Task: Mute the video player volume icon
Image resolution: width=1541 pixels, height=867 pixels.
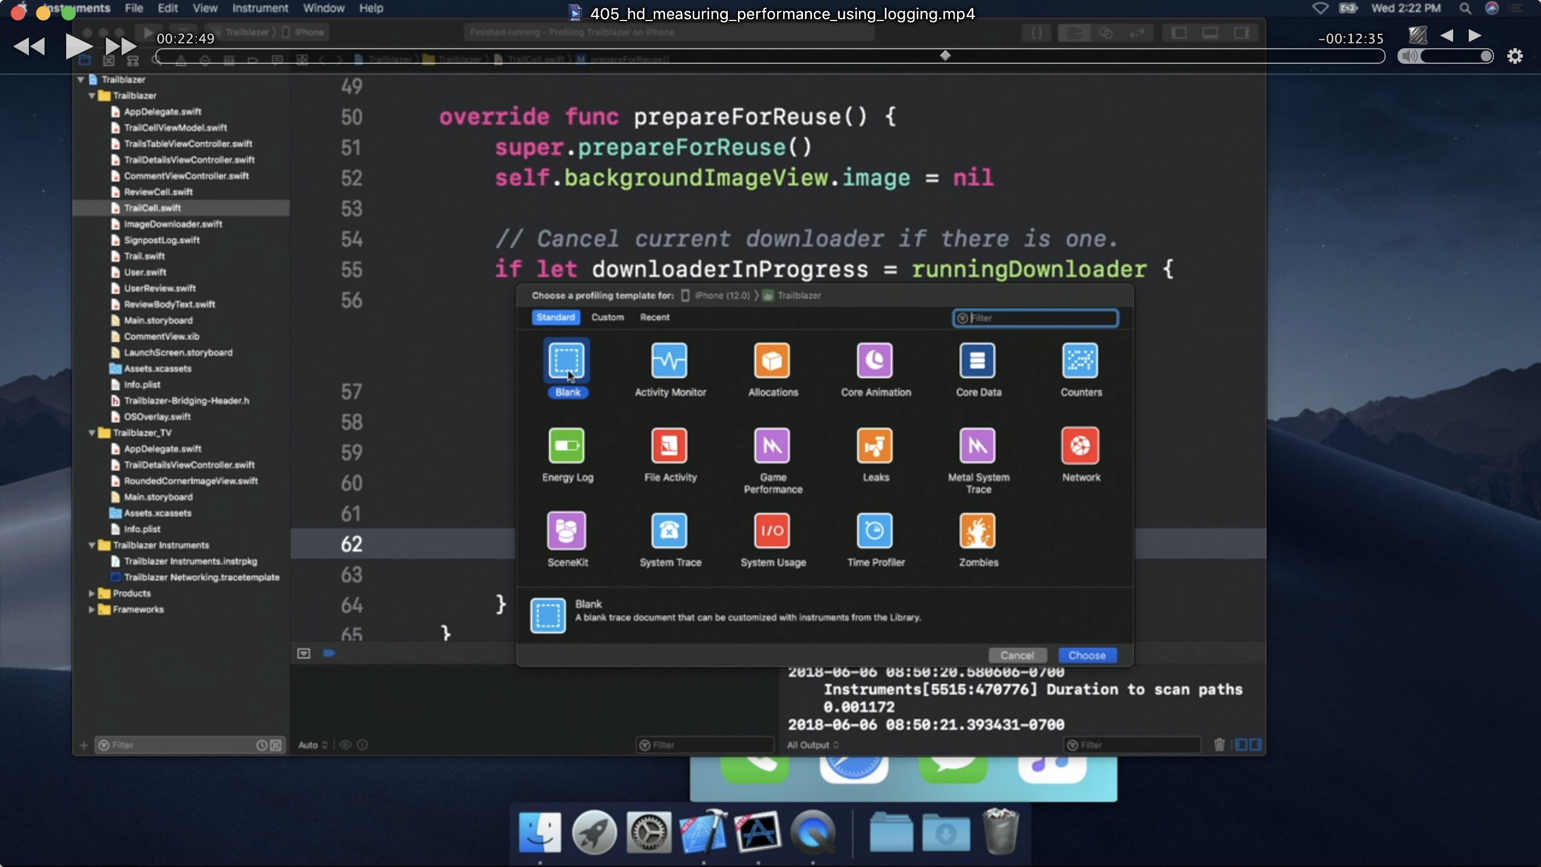Action: [x=1409, y=56]
